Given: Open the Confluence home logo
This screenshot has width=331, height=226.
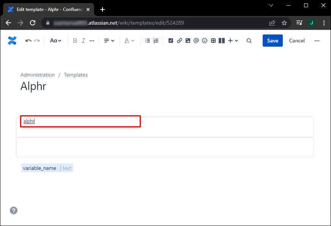Looking at the screenshot, I should (12, 41).
